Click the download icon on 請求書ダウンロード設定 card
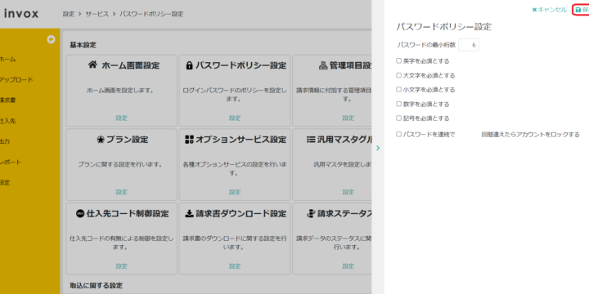 click(x=189, y=213)
